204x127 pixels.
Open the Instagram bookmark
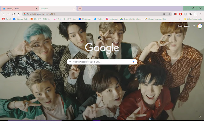(x=112, y=19)
